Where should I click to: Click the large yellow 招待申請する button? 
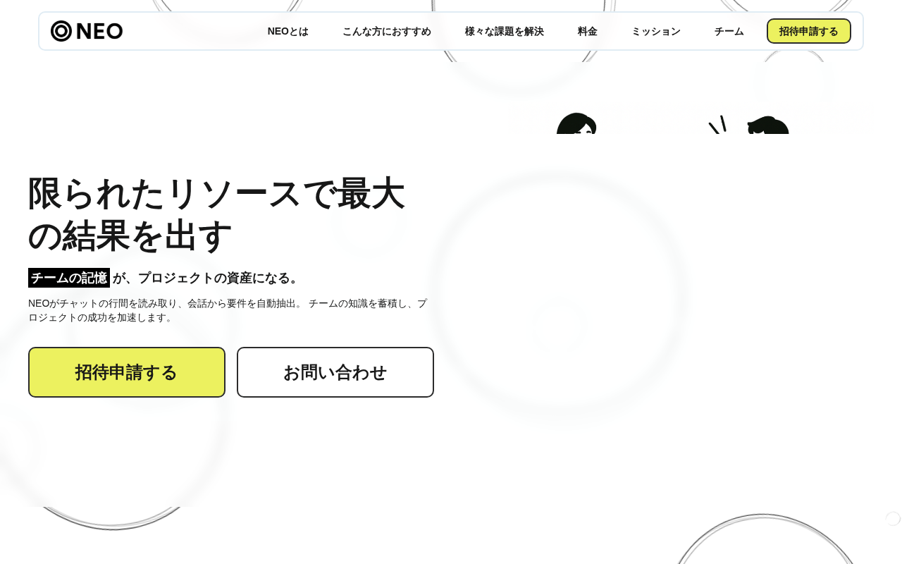[127, 372]
